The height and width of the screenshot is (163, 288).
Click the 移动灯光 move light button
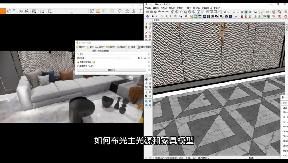[x=112, y=70]
